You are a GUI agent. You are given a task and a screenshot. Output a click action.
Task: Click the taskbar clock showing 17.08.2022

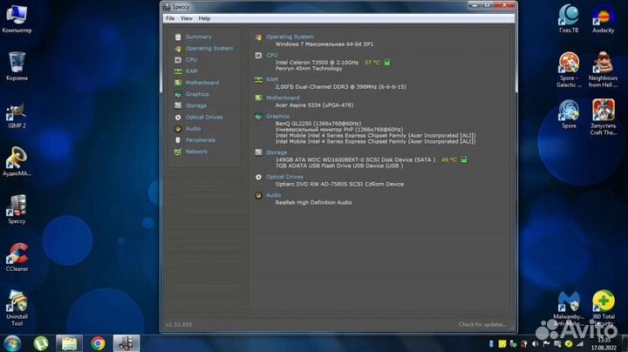(x=604, y=344)
